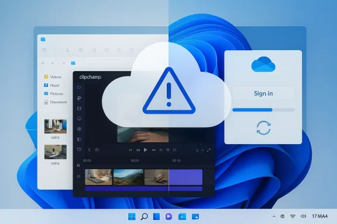Click the disk-shaped icon in Clipchamp sidebar

79,149
